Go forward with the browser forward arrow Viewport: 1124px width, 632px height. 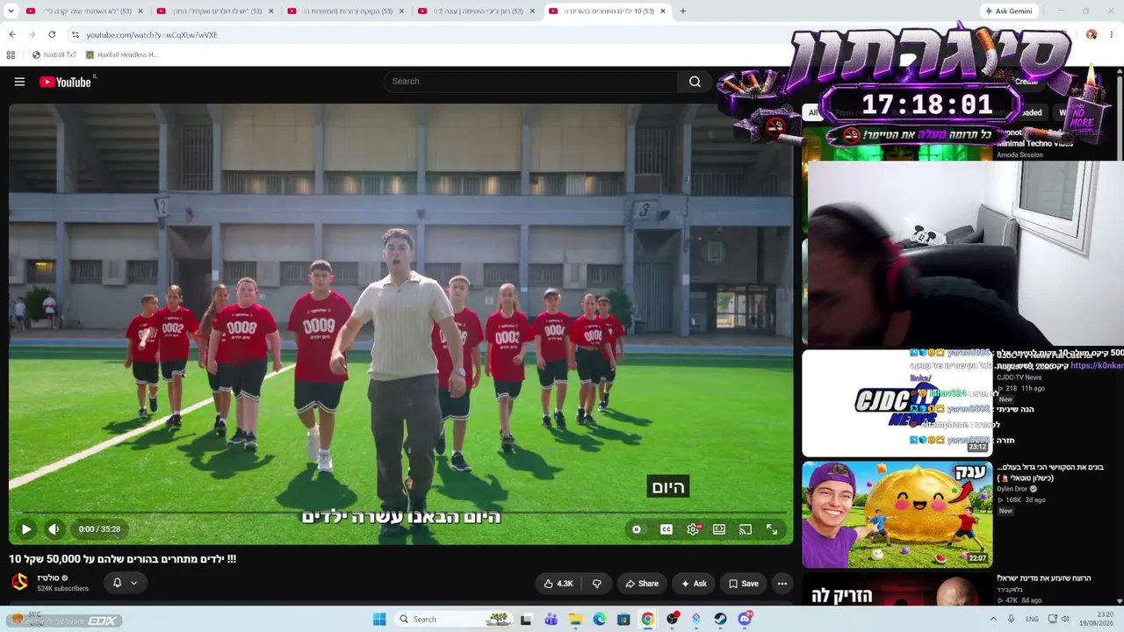32,35
